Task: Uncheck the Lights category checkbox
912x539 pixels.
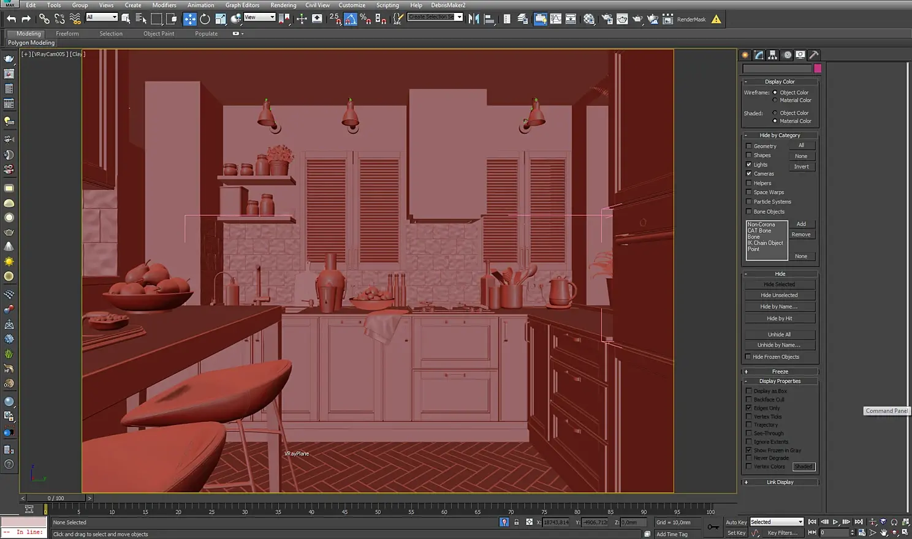Action: pos(748,165)
